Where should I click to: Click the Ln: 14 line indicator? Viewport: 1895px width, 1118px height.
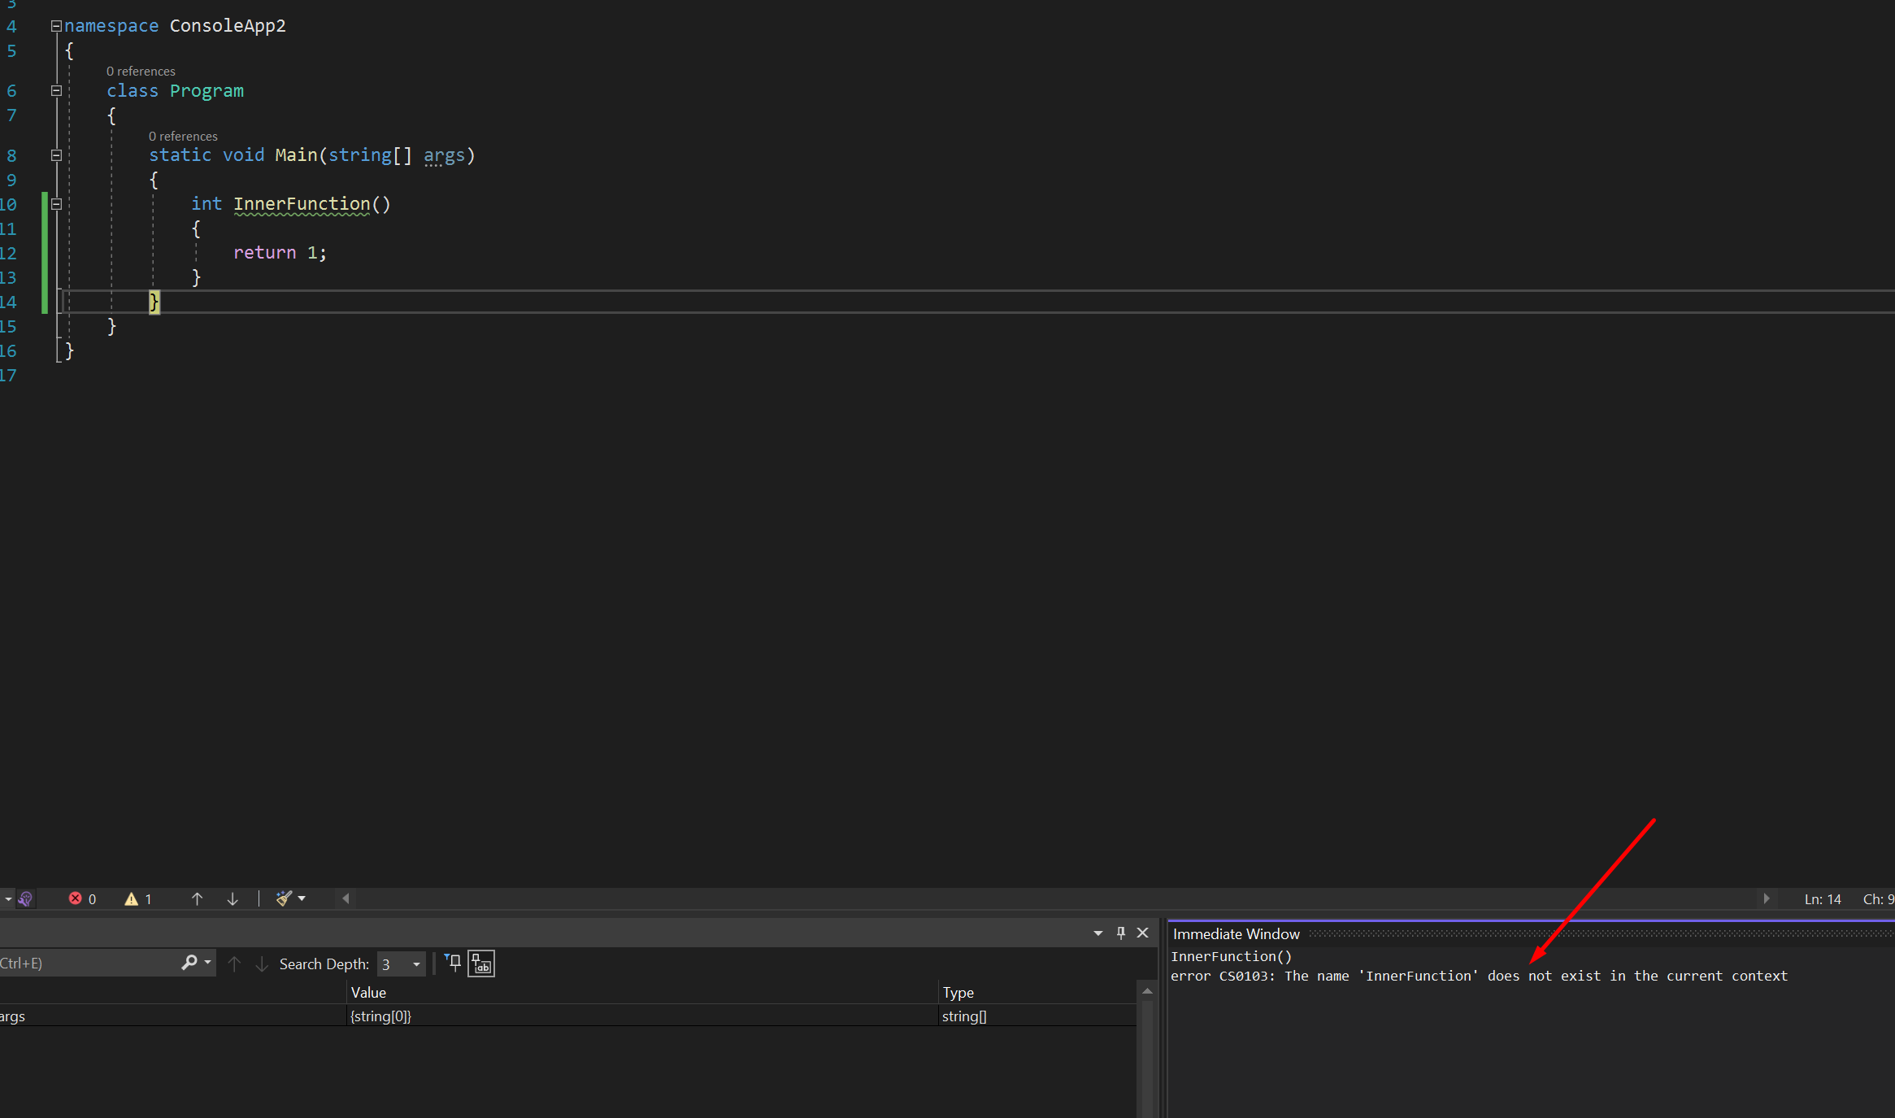(1822, 899)
